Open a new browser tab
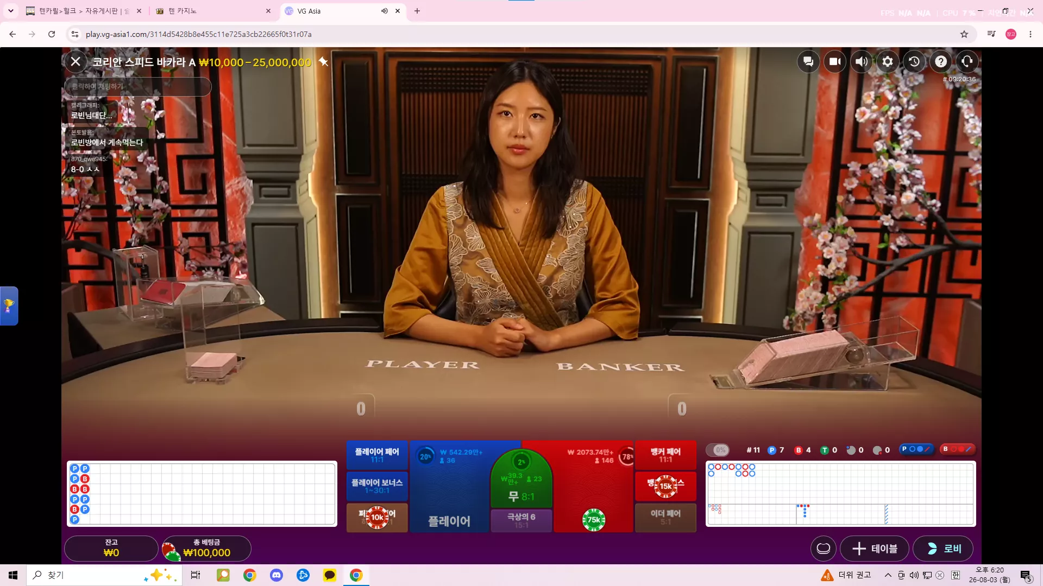Image resolution: width=1043 pixels, height=586 pixels. point(417,11)
